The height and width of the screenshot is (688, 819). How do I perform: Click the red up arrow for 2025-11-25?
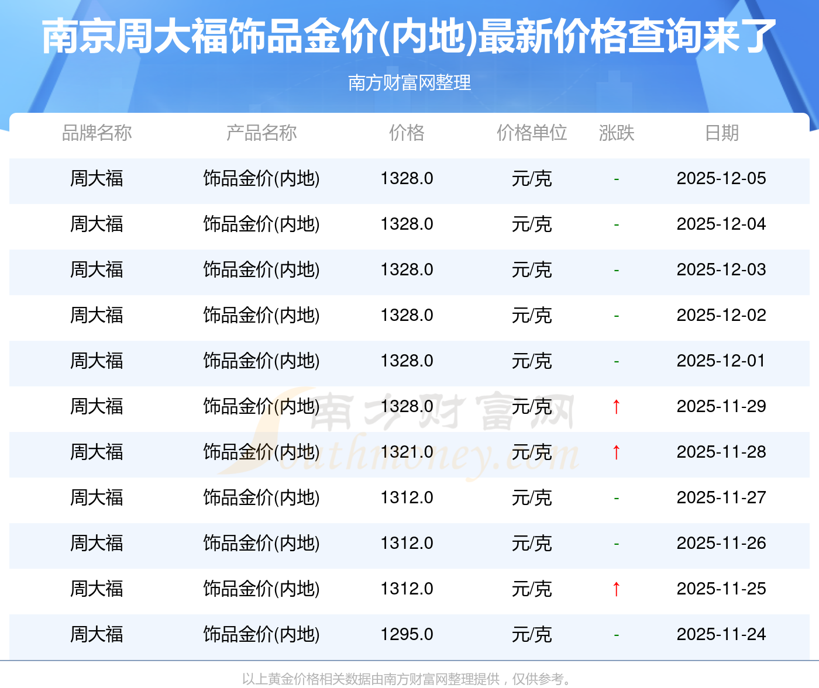coord(616,589)
